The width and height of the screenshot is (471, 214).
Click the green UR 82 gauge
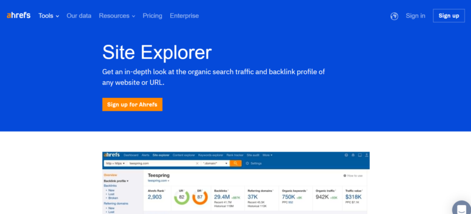tap(182, 197)
